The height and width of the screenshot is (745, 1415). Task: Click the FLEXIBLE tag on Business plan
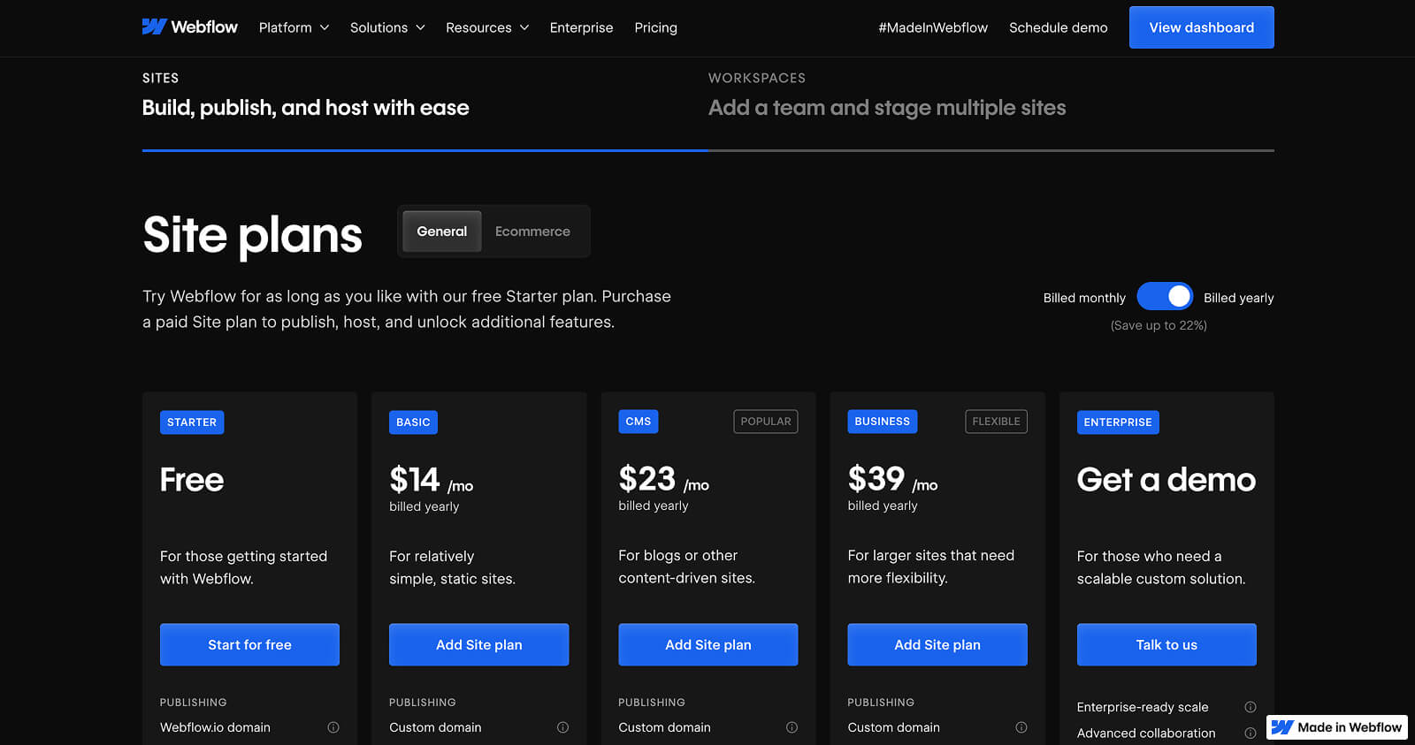(x=996, y=422)
